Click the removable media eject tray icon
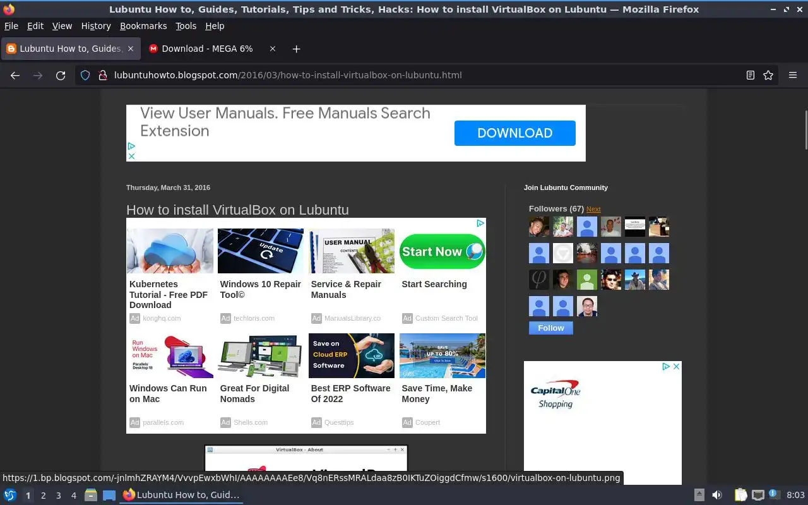 [699, 495]
